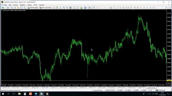
Task: Tile chart windows with grid icon
Action: pyautogui.click(x=70, y=8)
